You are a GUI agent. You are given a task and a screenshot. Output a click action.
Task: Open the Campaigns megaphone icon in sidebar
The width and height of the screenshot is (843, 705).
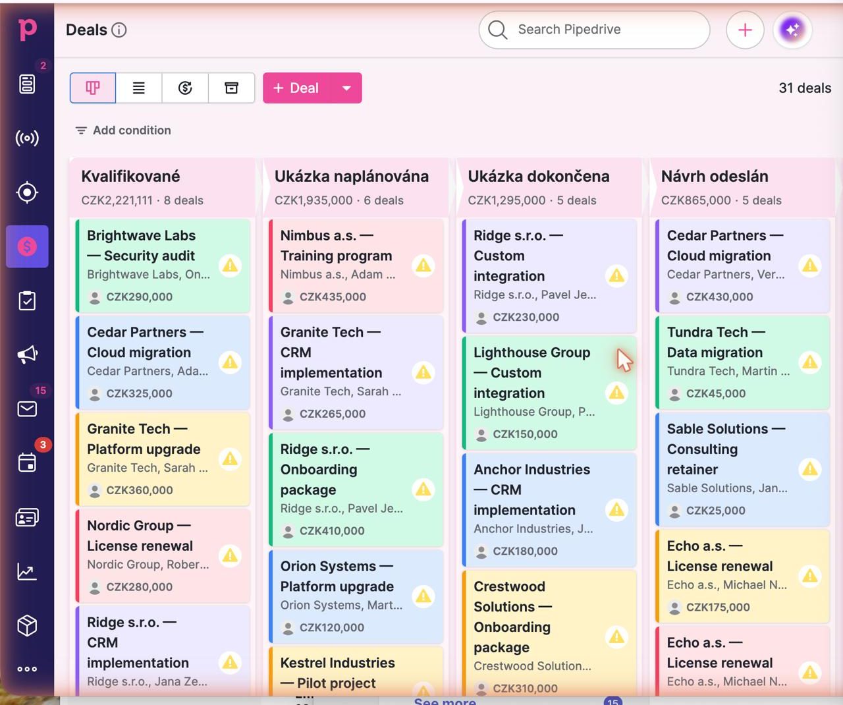click(x=27, y=354)
